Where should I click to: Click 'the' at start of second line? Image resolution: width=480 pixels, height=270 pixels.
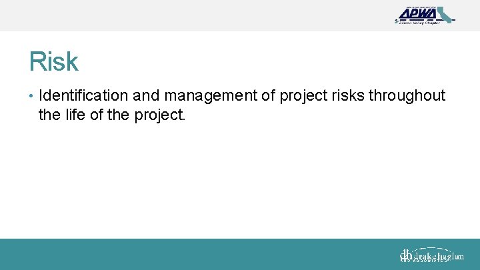point(49,115)
